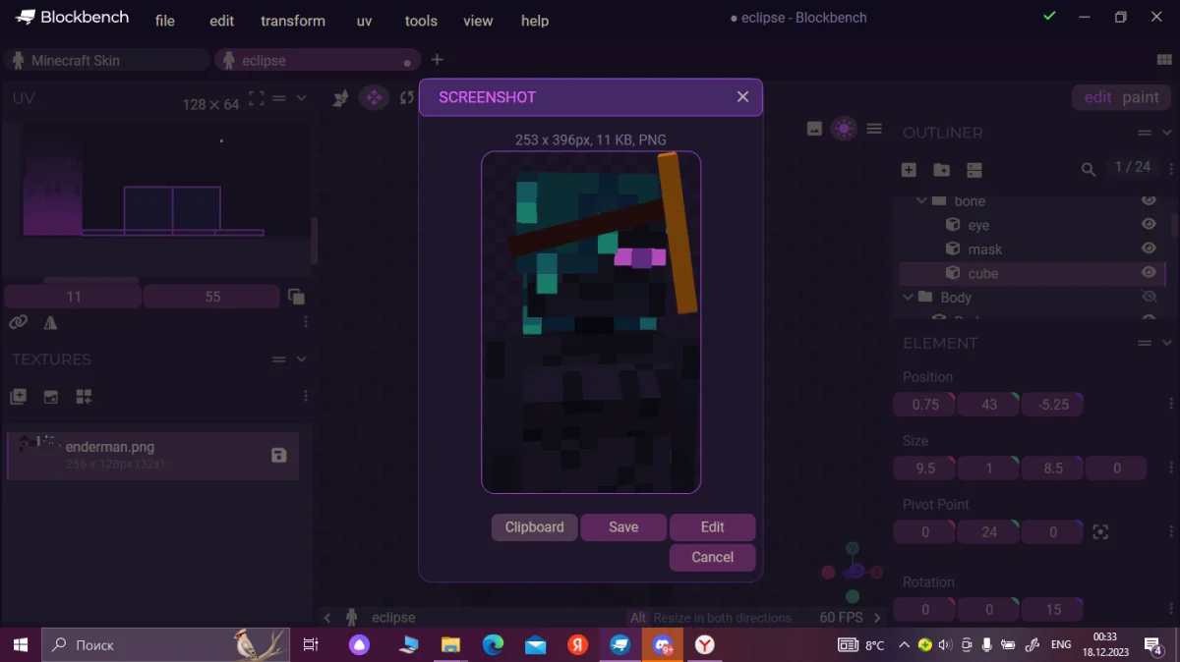Toggle visibility of the mask cube

(1149, 248)
